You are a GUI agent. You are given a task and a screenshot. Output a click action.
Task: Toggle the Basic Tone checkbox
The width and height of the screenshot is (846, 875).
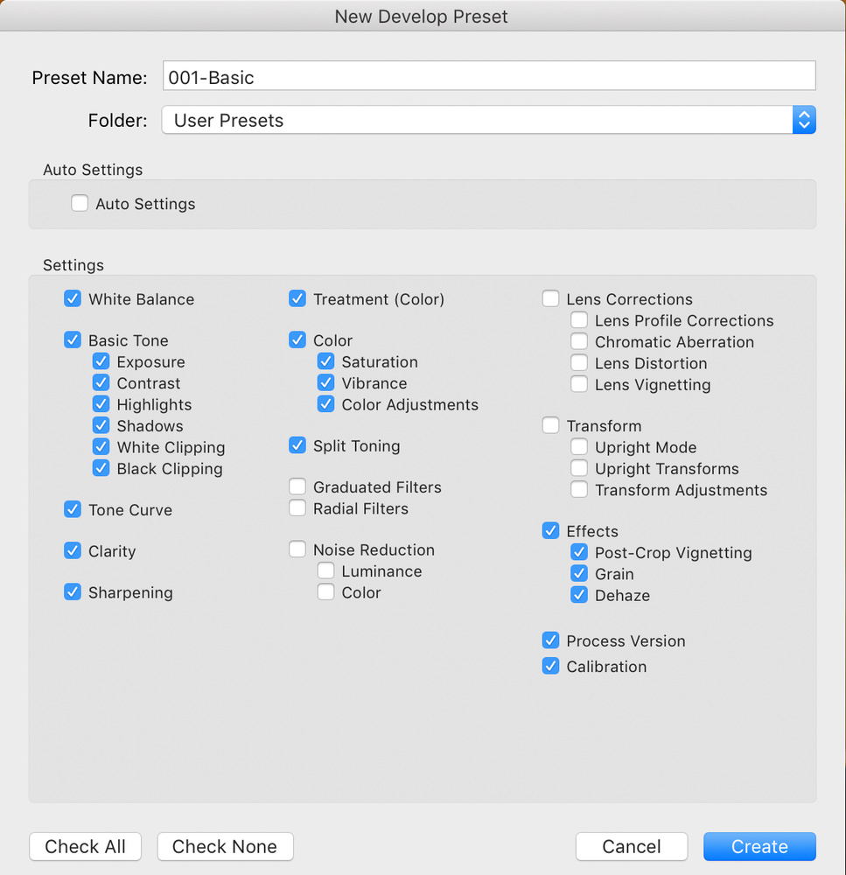click(x=73, y=339)
